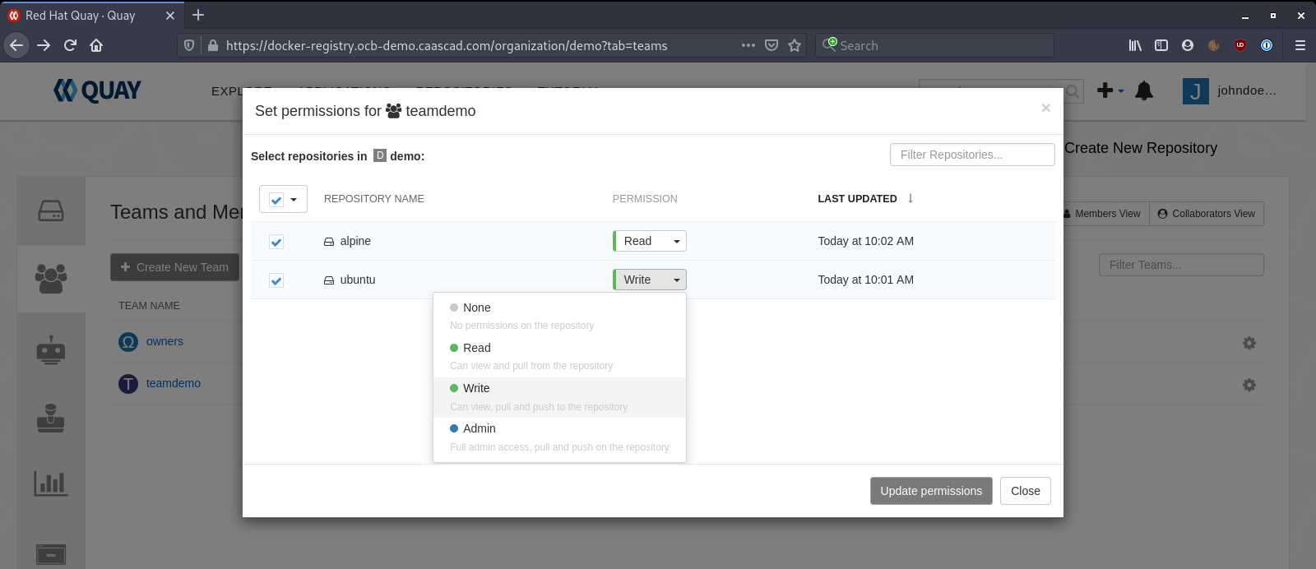
Task: Switch to Collaborators View
Action: (1207, 214)
